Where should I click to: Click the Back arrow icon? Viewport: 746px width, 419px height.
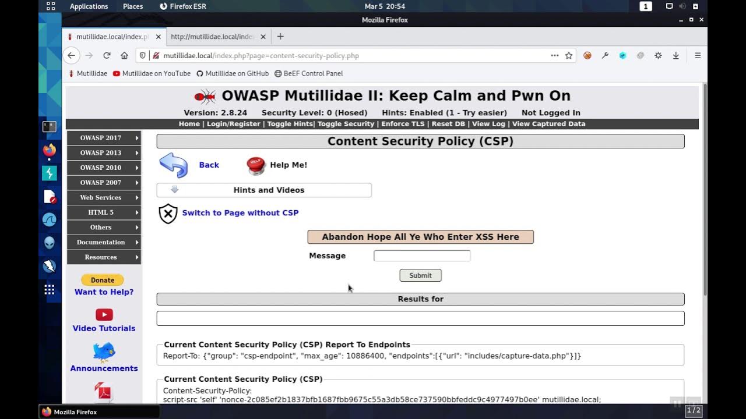tap(174, 165)
